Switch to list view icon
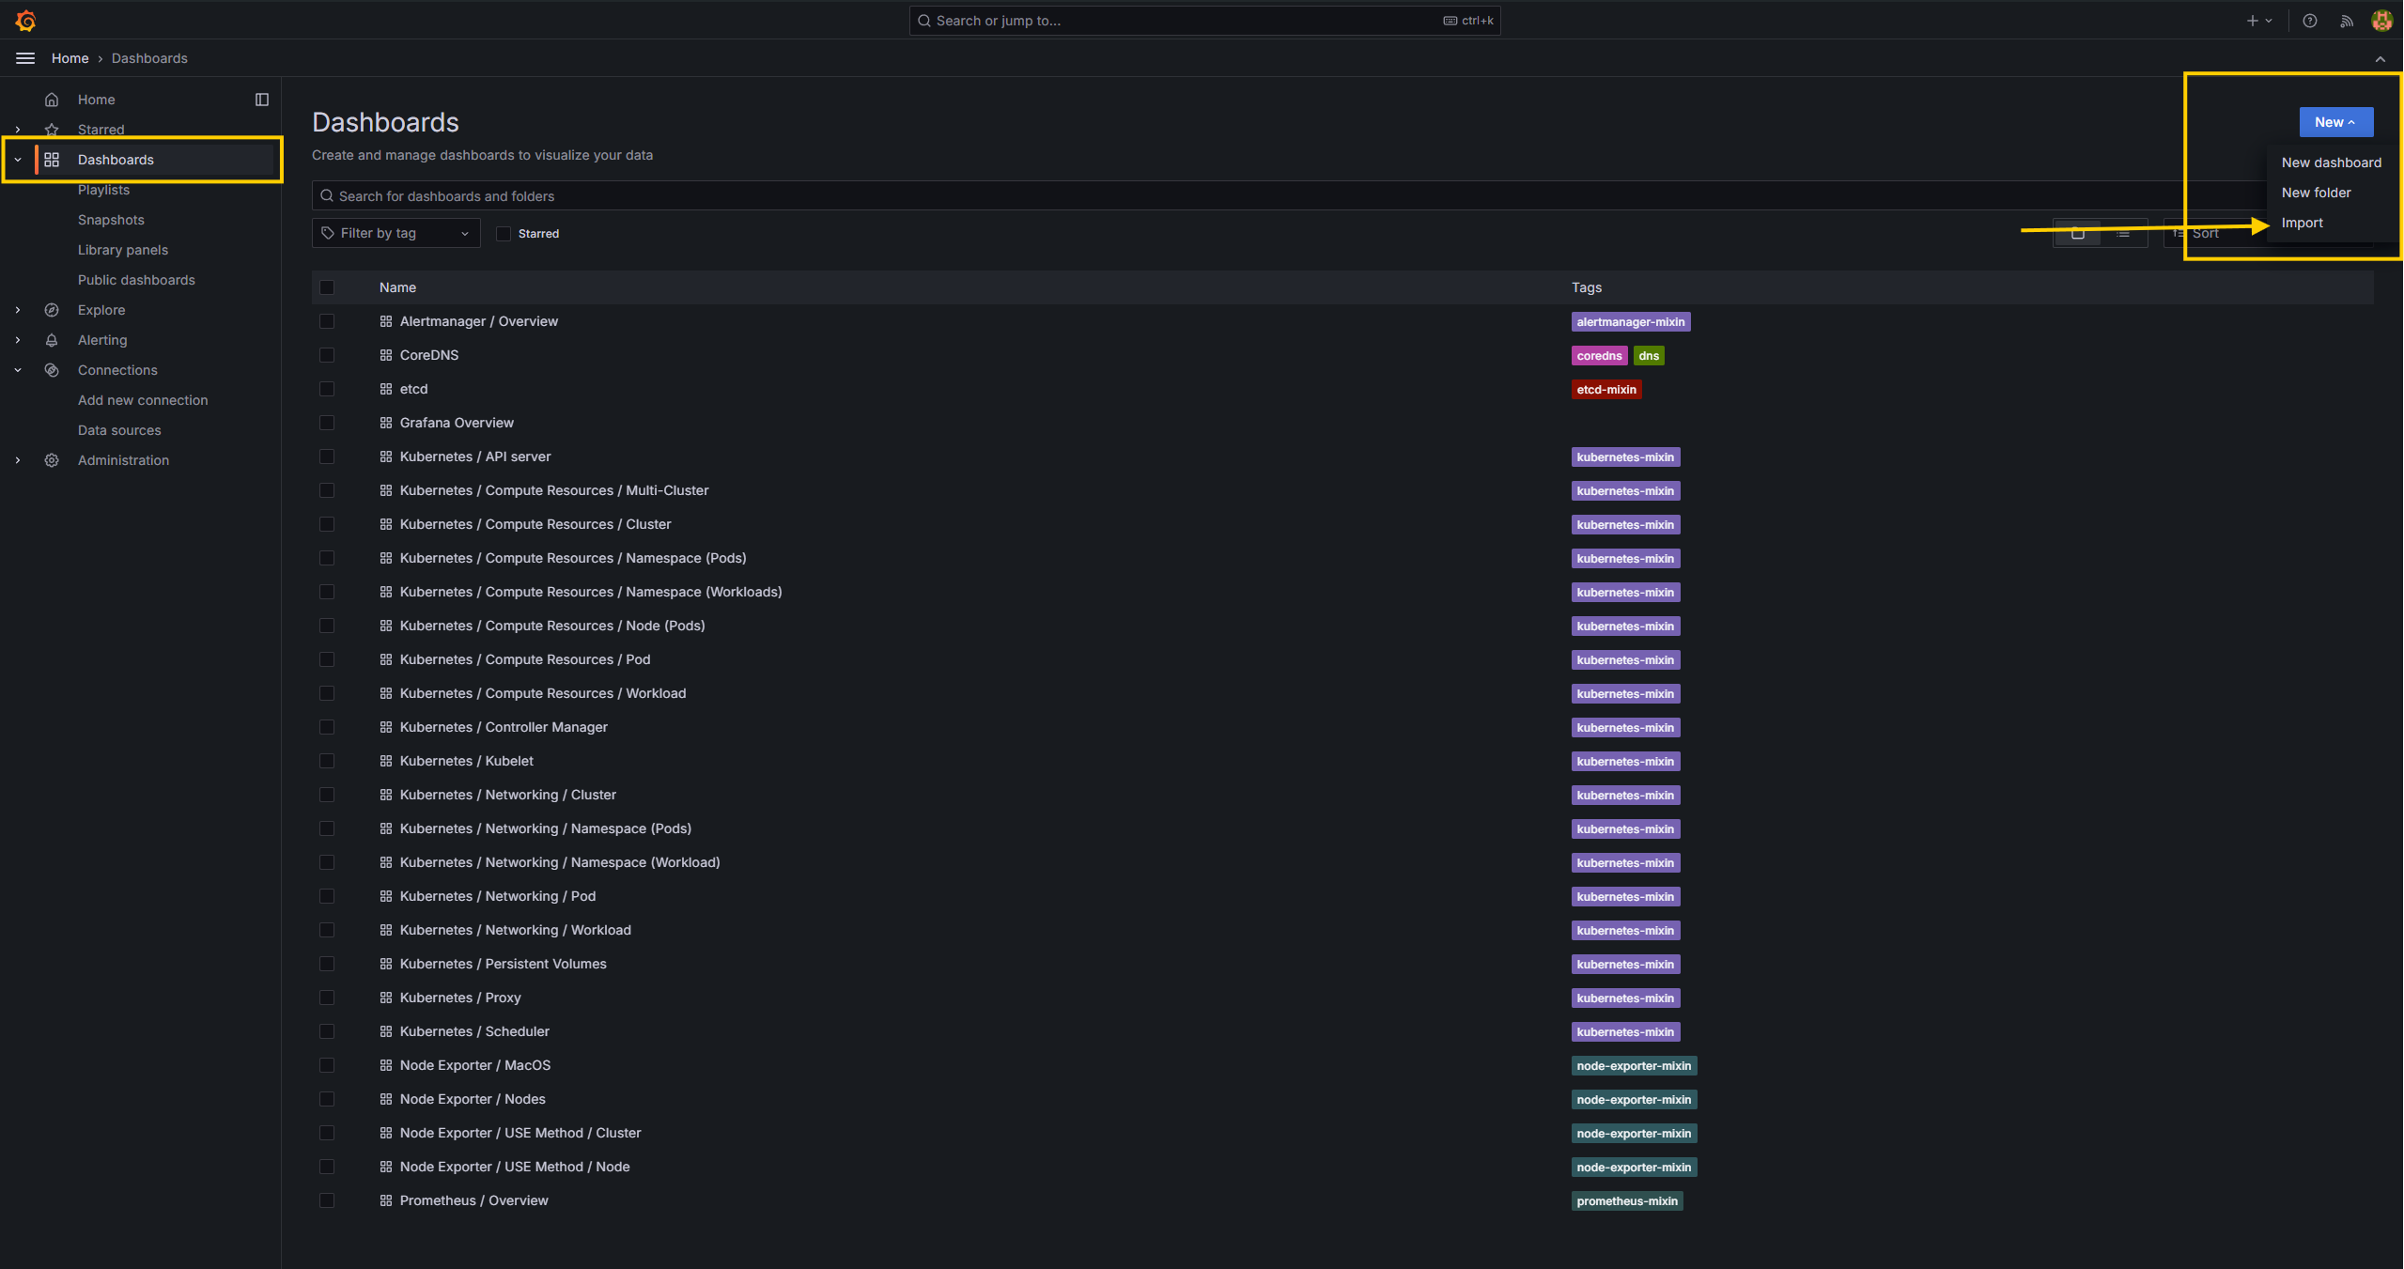The image size is (2404, 1269). click(x=2123, y=233)
